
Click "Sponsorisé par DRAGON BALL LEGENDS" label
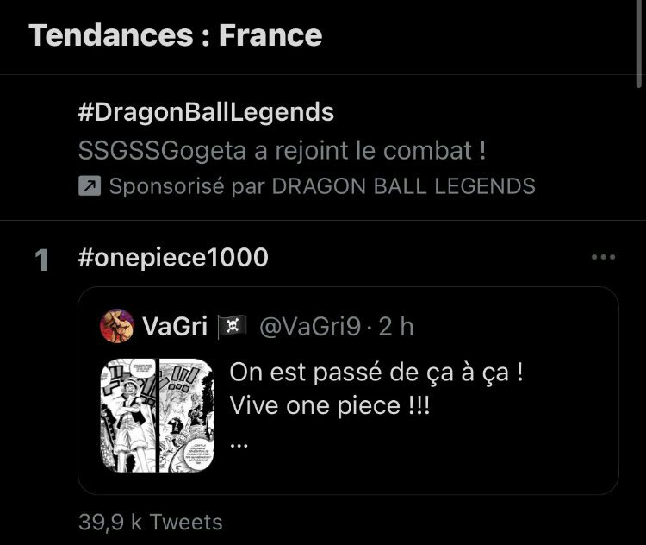(321, 186)
